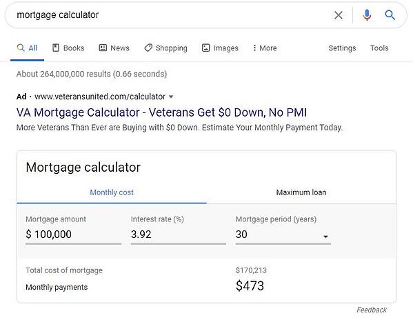The width and height of the screenshot is (413, 320).
Task: Switch to Maximum loan tab
Action: [301, 192]
